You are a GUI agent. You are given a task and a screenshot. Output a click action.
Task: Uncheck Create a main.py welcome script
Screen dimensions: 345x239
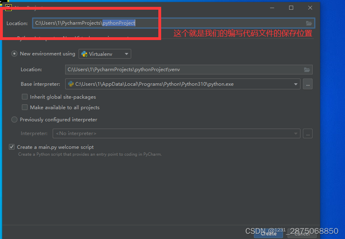[x=12, y=147]
